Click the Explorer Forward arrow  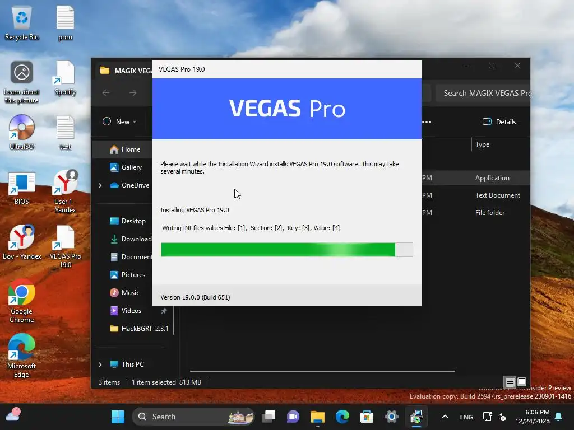click(133, 93)
